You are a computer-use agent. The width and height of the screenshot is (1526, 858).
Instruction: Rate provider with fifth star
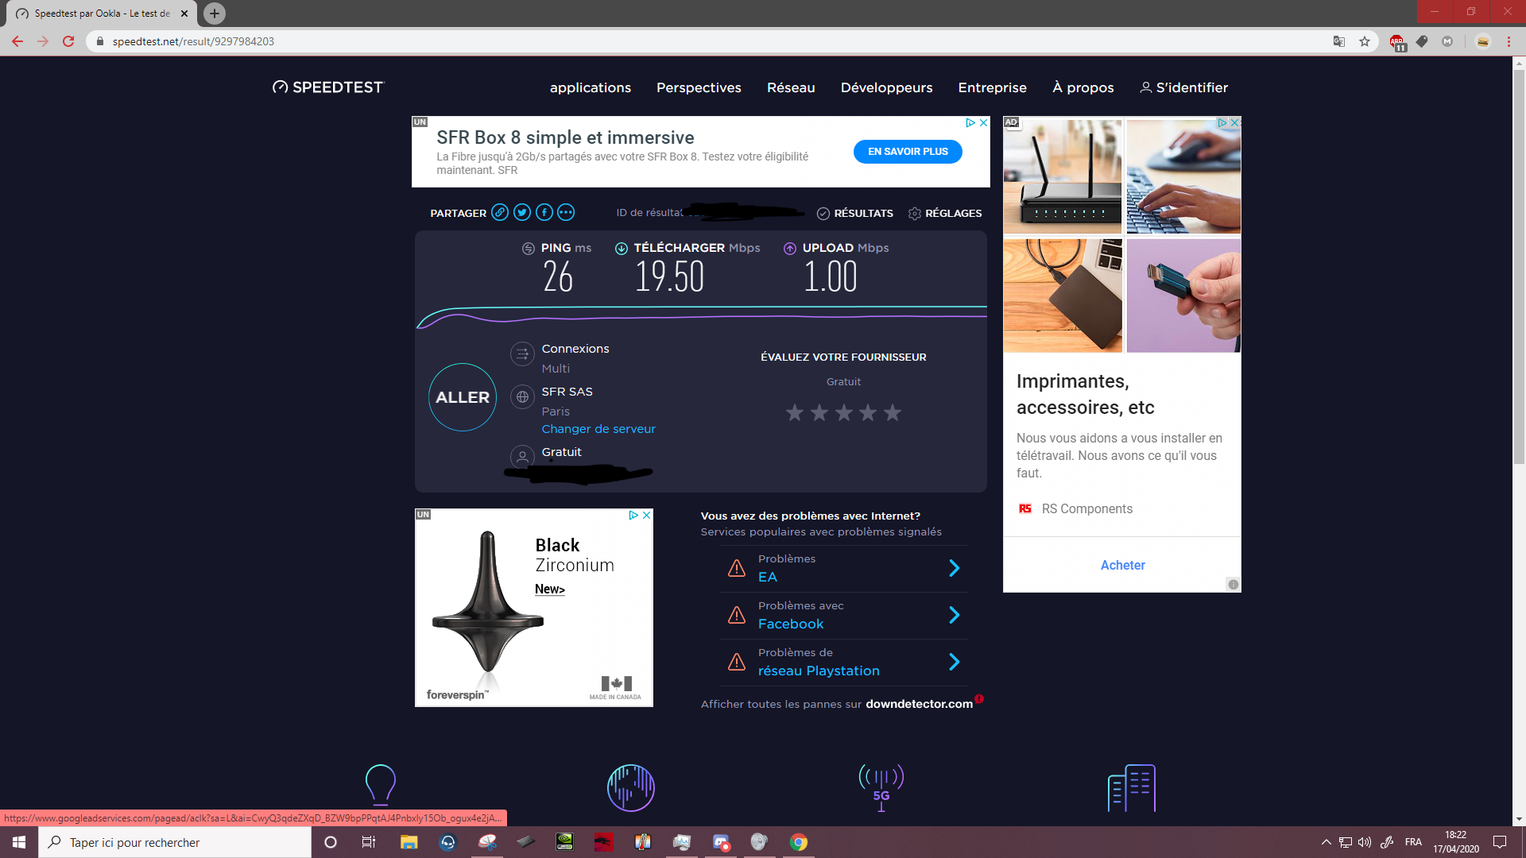(893, 412)
